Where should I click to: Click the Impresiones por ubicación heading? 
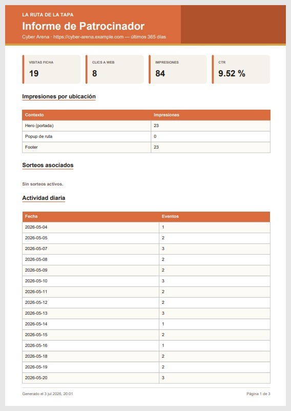pyautogui.click(x=59, y=96)
